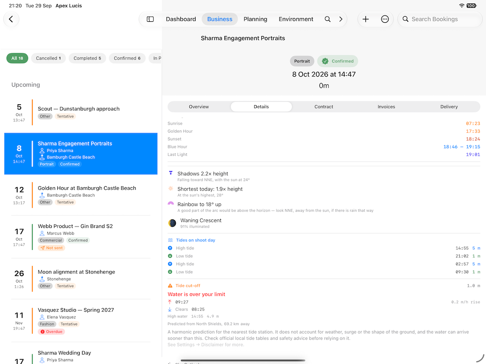Click the magnifier icon in the tab bar

click(327, 19)
